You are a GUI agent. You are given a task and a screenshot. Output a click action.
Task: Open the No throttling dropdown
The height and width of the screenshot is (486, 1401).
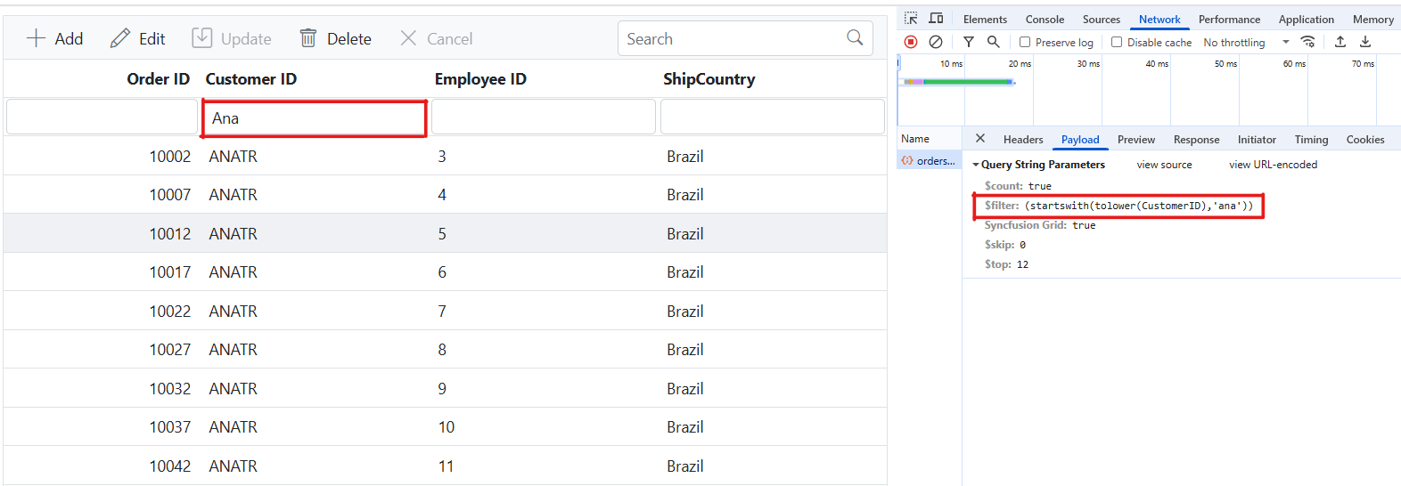[x=1246, y=43]
